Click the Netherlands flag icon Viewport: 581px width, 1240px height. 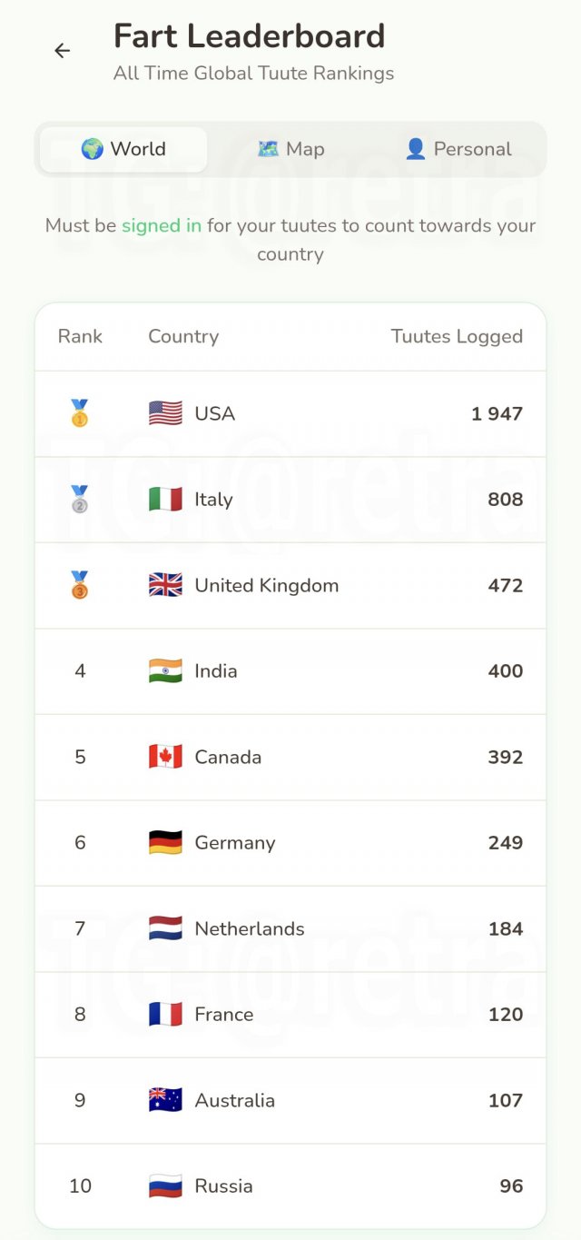(x=165, y=928)
